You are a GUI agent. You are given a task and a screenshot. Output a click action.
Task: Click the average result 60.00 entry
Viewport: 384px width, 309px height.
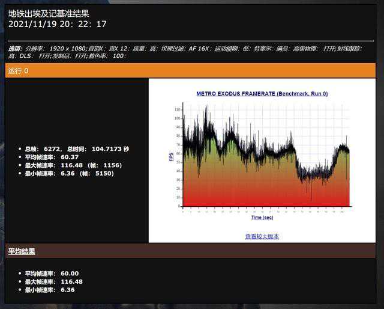coord(52,274)
